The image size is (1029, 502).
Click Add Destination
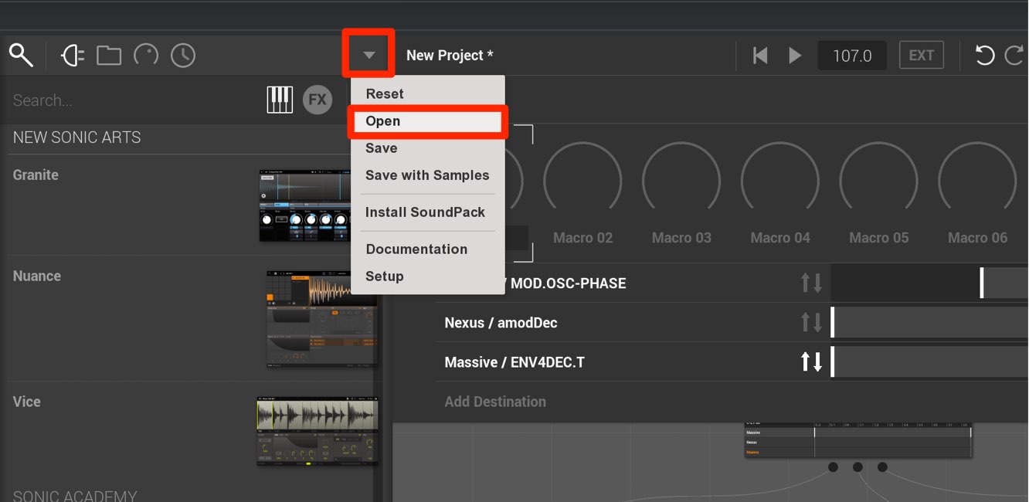coord(495,402)
